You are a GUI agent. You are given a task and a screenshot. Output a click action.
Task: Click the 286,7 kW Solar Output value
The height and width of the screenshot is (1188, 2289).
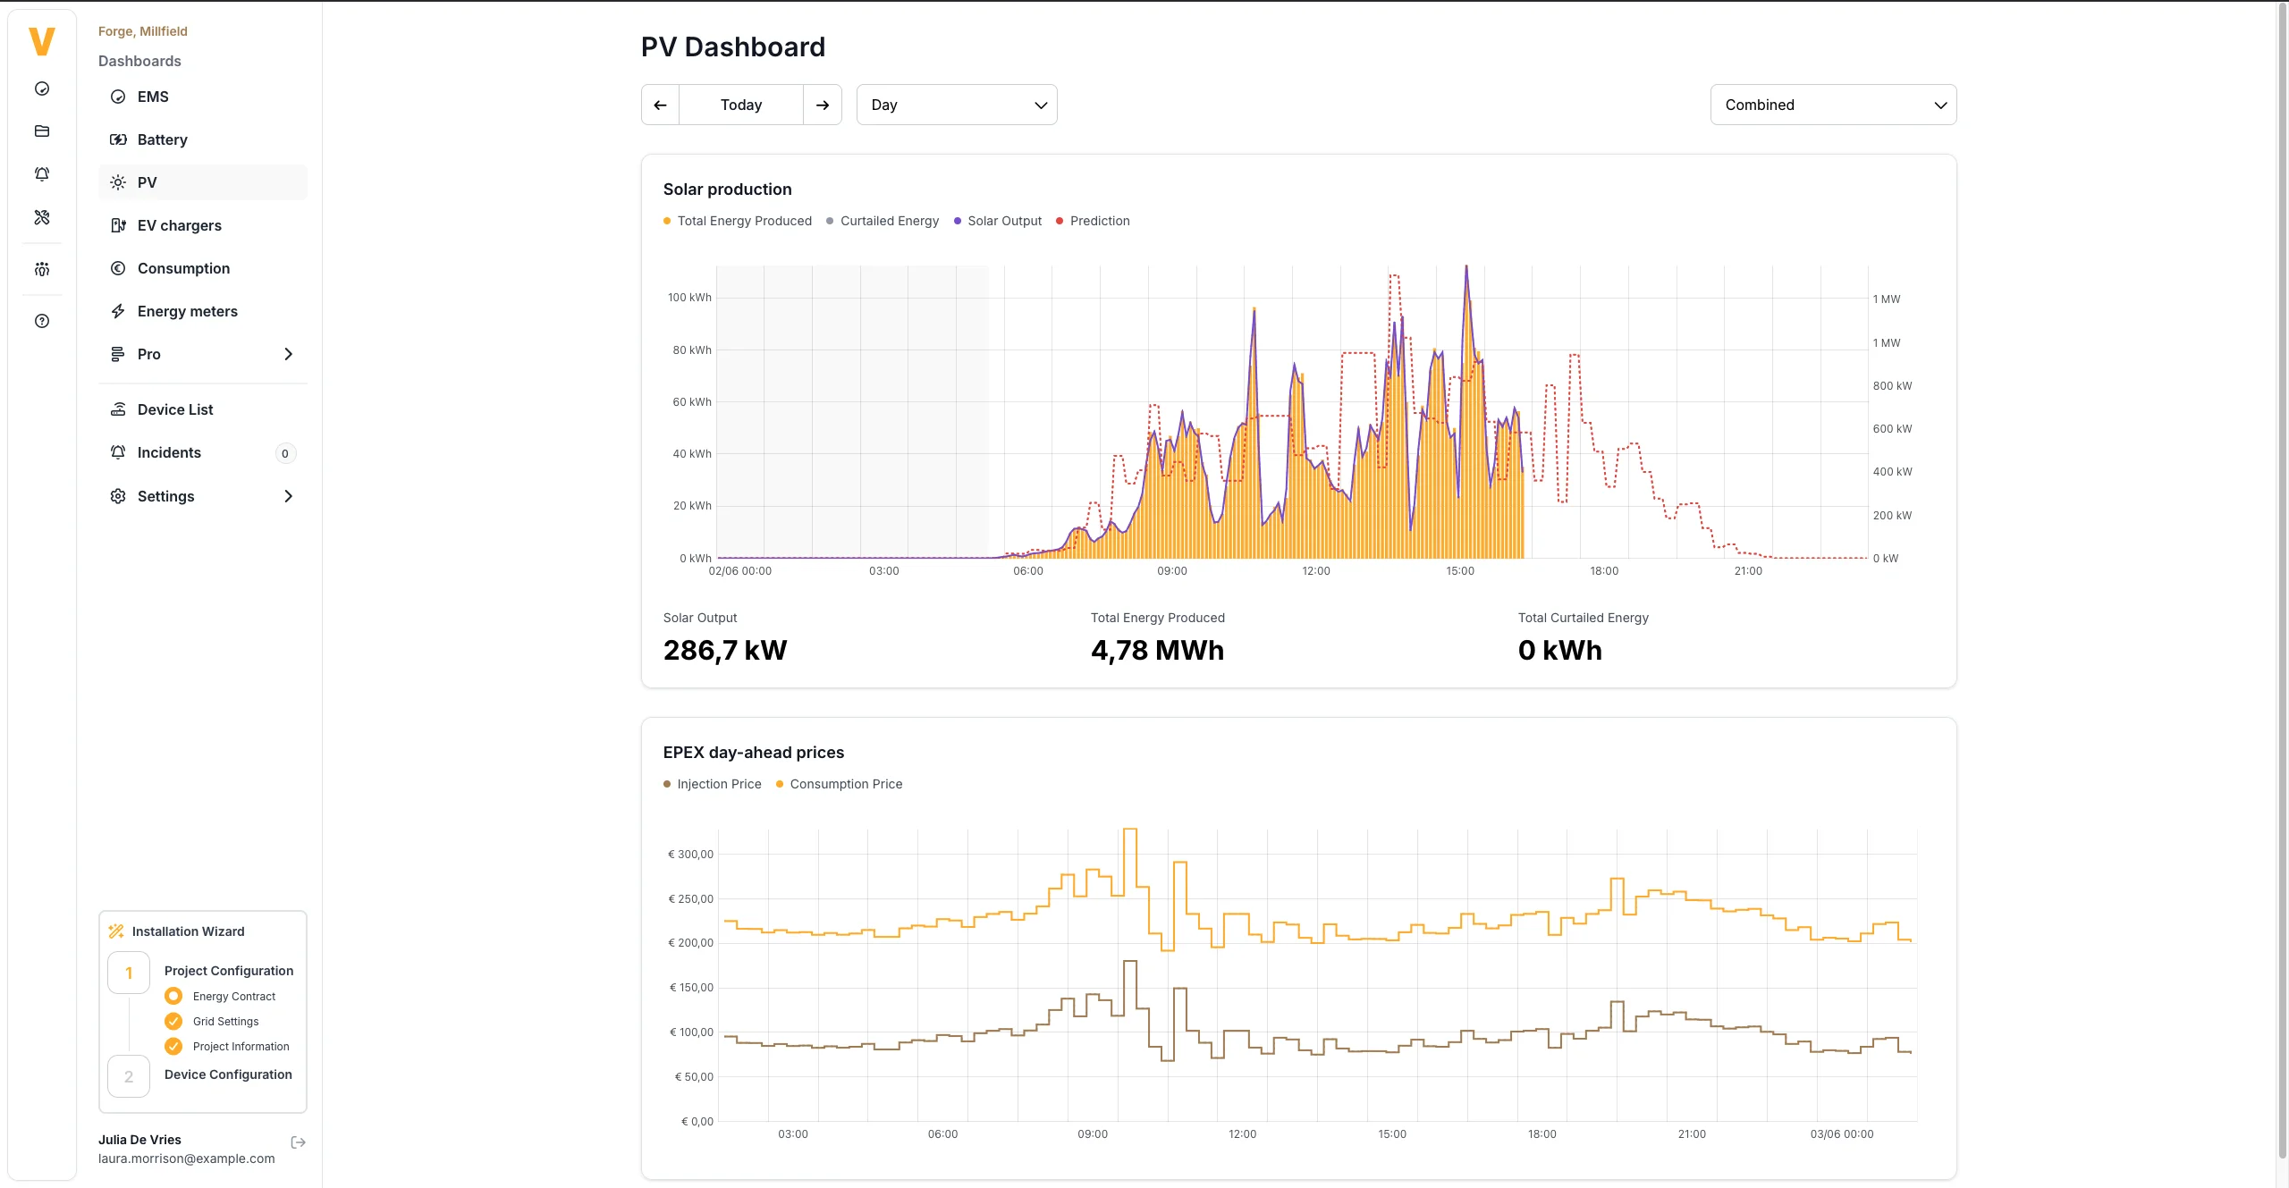click(x=725, y=650)
